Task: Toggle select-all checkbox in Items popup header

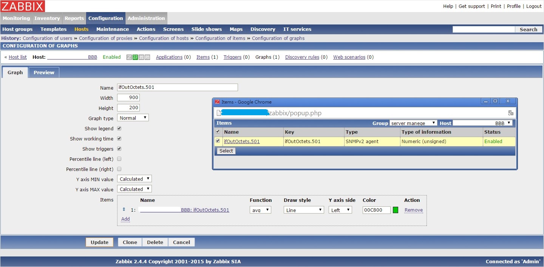Action: point(218,132)
